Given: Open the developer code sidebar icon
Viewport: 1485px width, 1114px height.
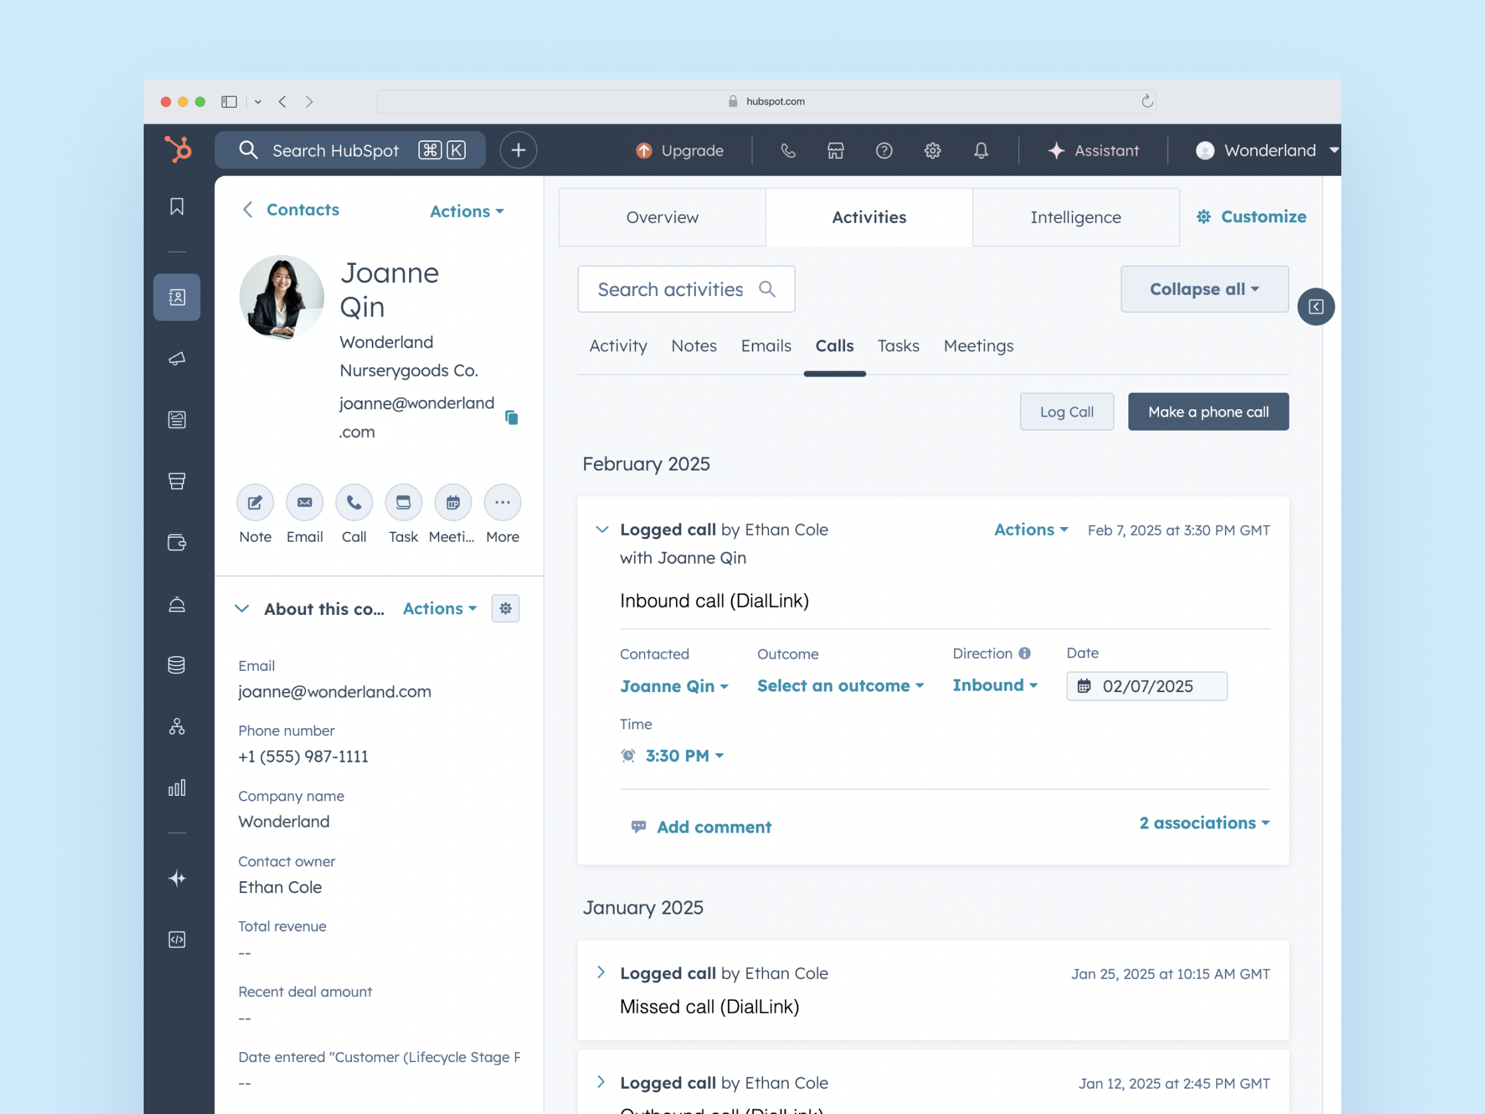Looking at the screenshot, I should pyautogui.click(x=176, y=940).
